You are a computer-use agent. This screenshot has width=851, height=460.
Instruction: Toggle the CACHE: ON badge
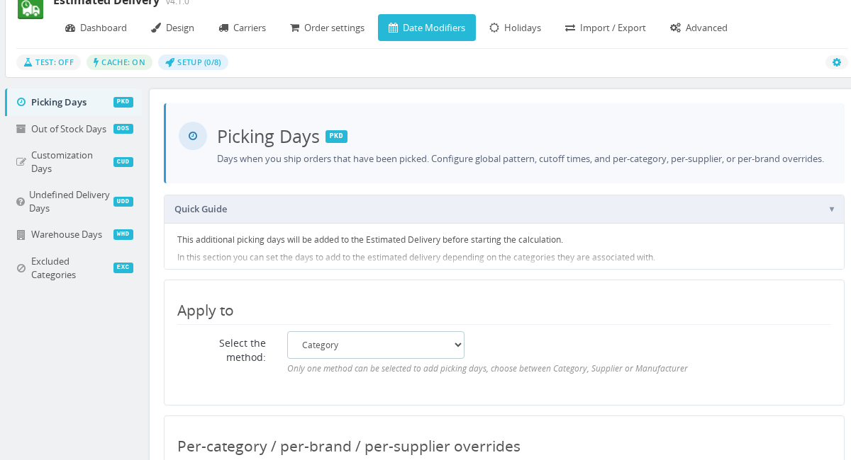pyautogui.click(x=119, y=62)
